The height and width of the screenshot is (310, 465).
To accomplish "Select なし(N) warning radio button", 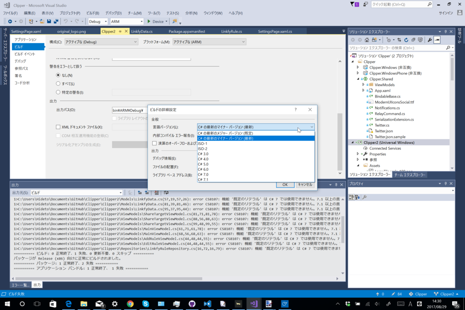I will 58,75.
